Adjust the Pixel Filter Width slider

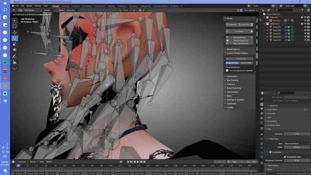tap(297, 147)
